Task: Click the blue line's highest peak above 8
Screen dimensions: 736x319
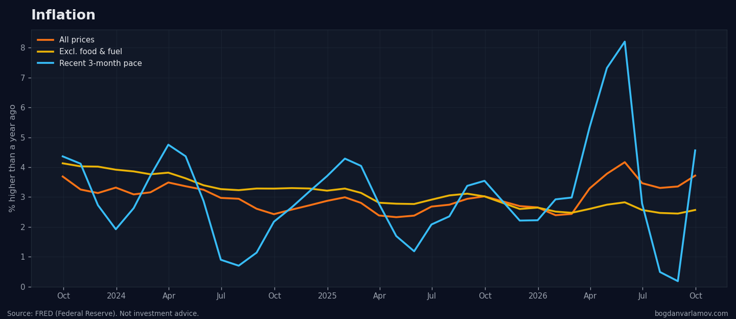Action: (x=625, y=42)
